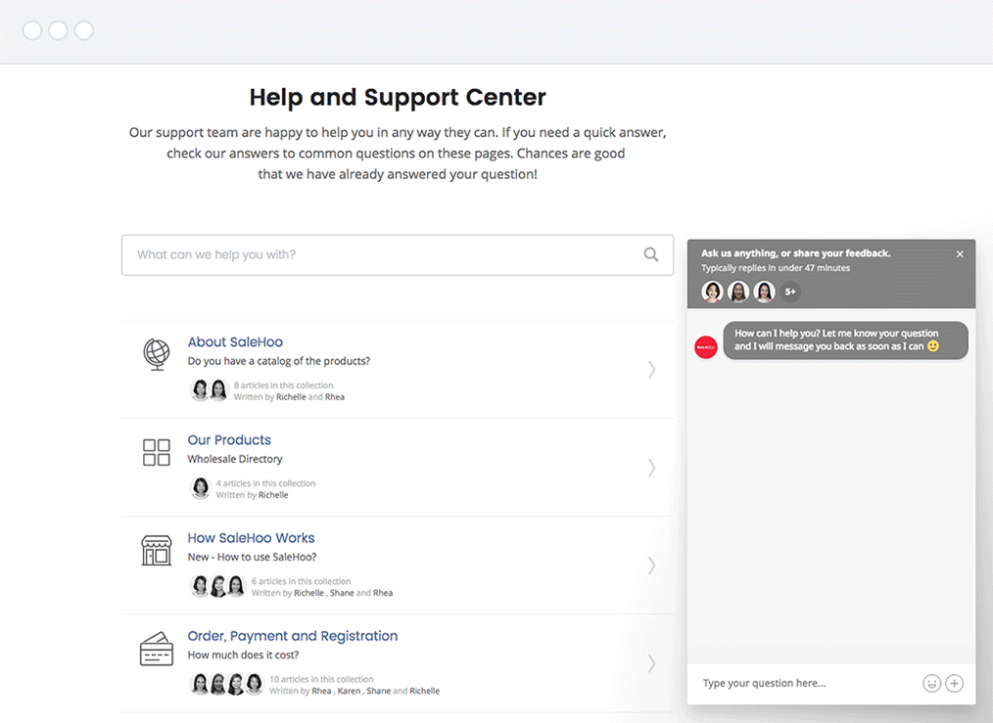Close the chat widget panel
Viewport: 993px width, 723px height.
[960, 254]
